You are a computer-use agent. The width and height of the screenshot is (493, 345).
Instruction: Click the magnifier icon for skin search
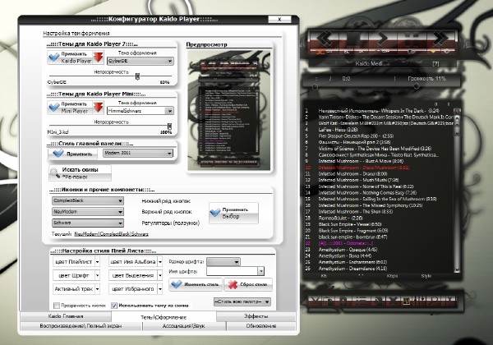(x=53, y=172)
